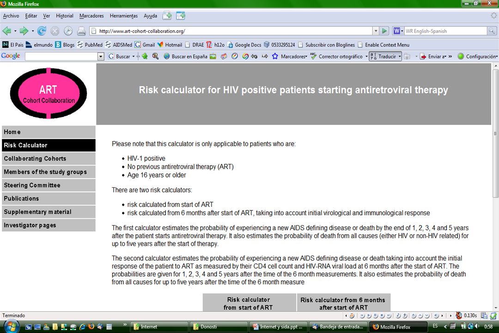Switch to Bandeja de entrada taskbar window
This screenshot has height=333, width=499.
click(x=338, y=327)
